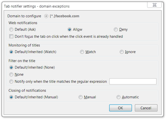Select Notify only when title matches regex
This screenshot has height=119, width=166.
point(11,81)
